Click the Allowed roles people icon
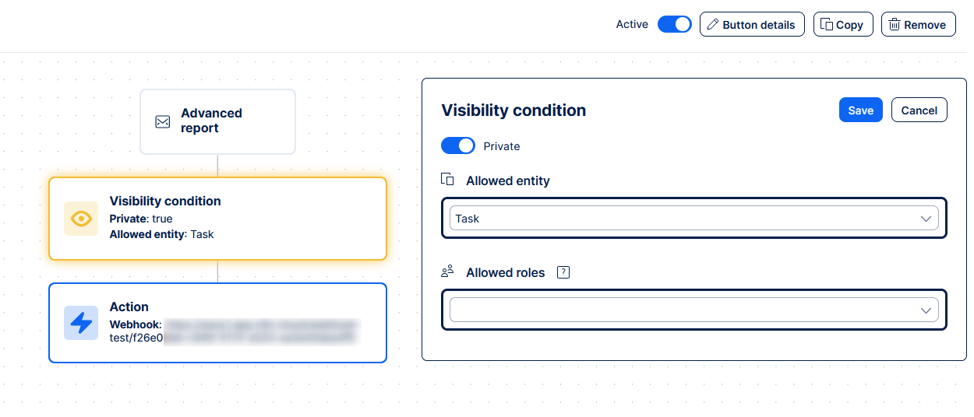The width and height of the screenshot is (974, 417). tap(447, 272)
